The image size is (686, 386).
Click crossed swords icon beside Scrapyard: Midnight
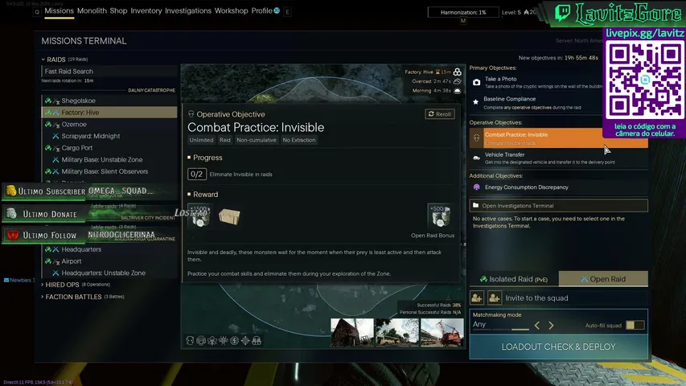click(55, 136)
